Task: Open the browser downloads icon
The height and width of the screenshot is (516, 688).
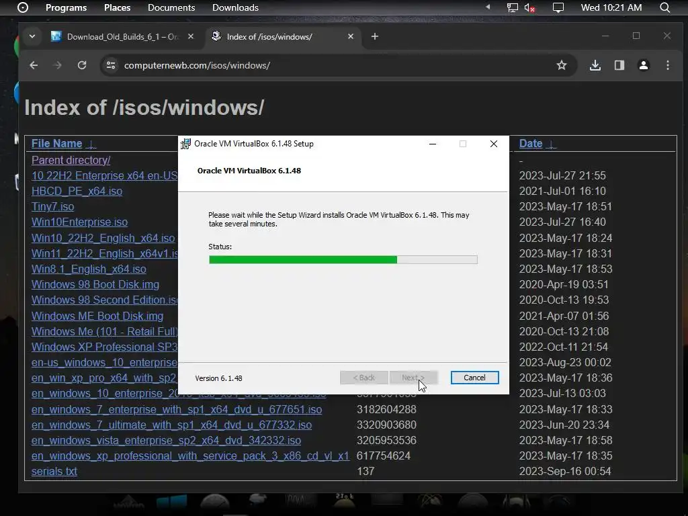Action: point(595,65)
